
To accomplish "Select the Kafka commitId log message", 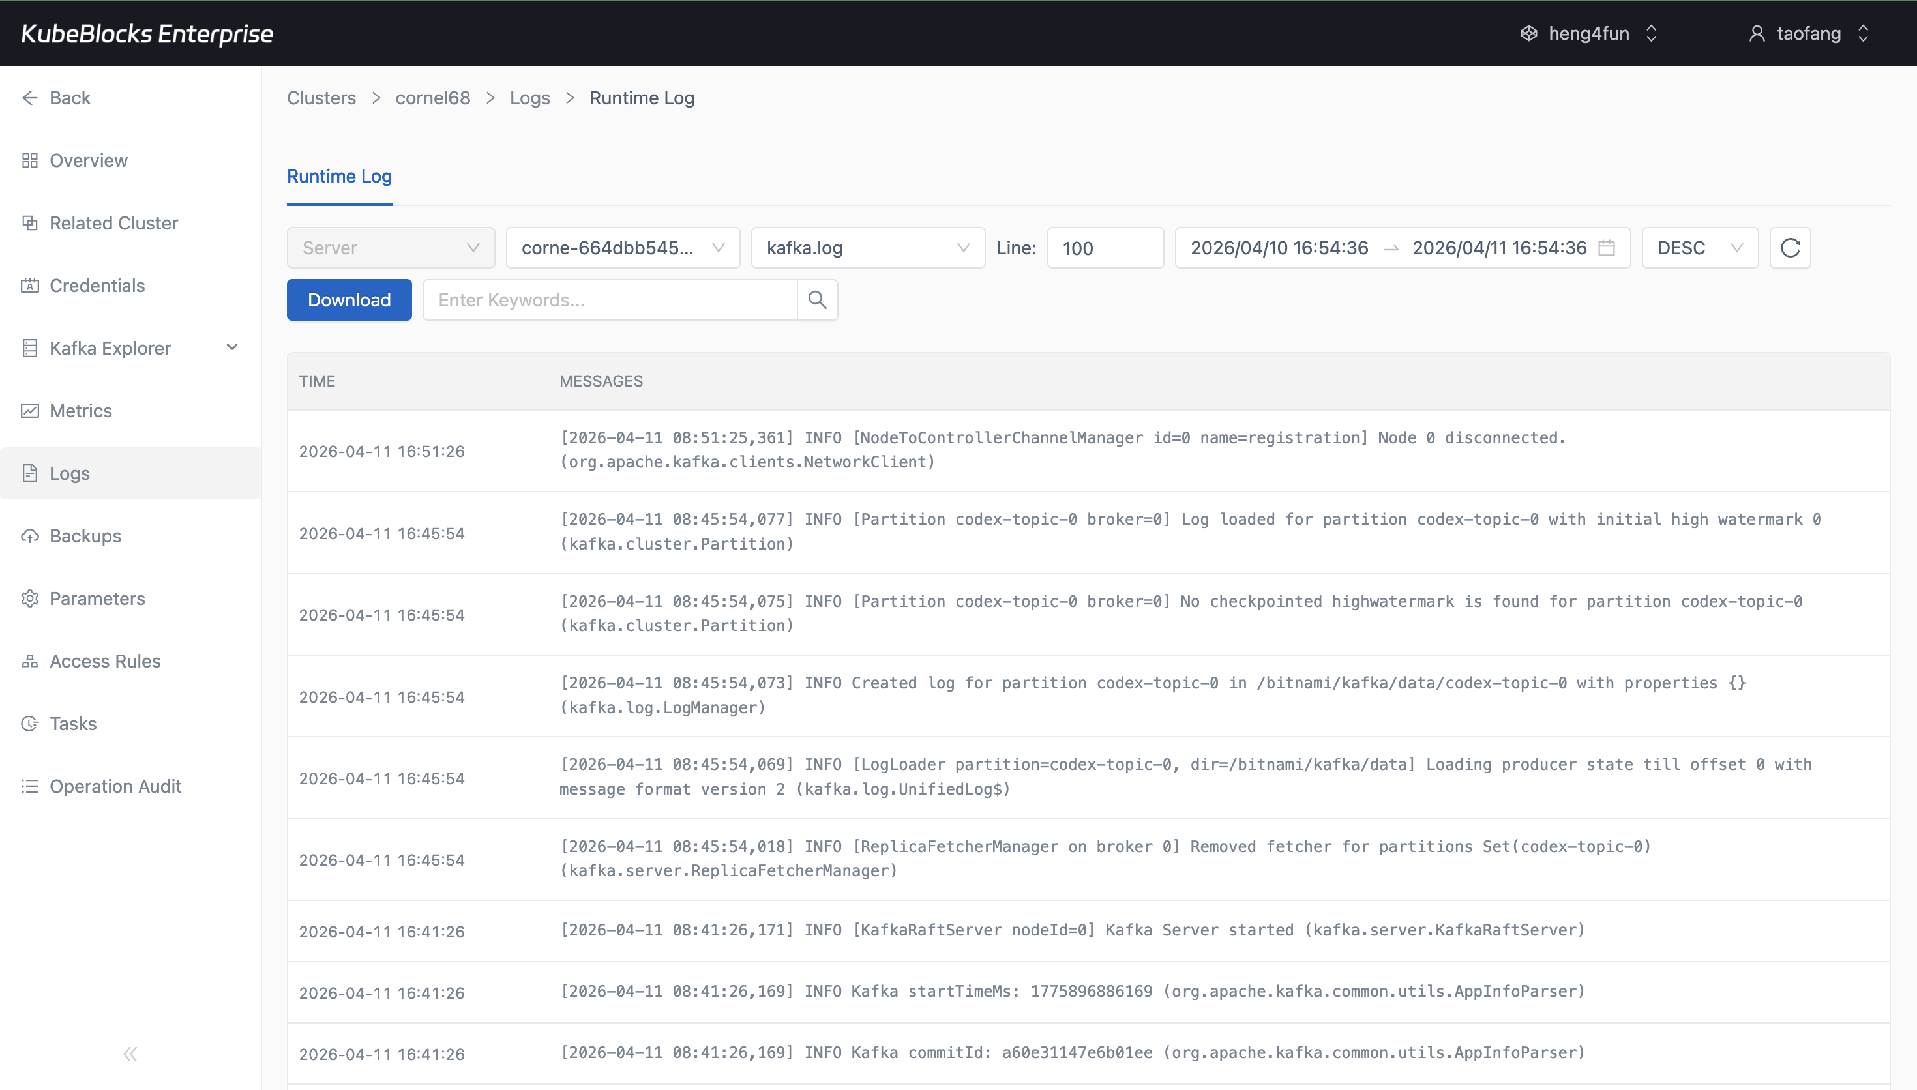I will (1073, 1053).
